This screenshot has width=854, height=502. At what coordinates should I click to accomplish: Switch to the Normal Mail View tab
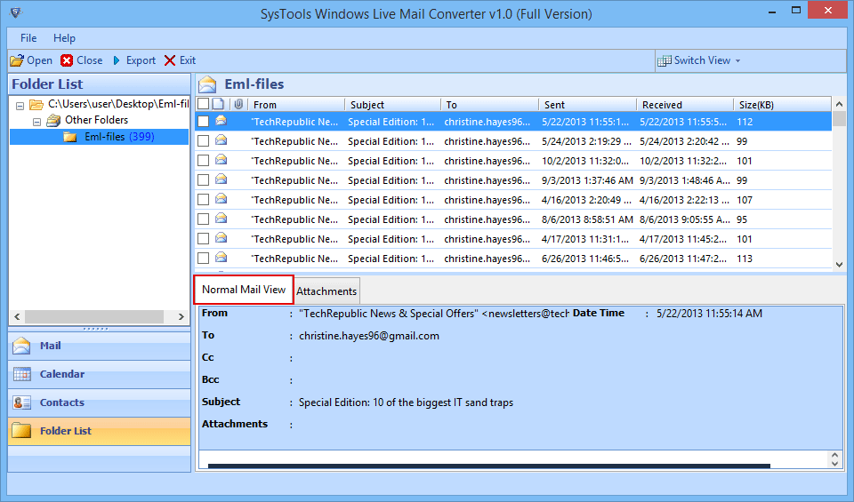pyautogui.click(x=244, y=290)
